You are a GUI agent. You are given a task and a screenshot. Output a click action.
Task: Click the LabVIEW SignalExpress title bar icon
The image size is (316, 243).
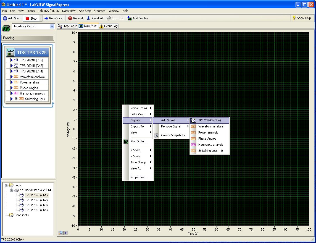click(3, 4)
